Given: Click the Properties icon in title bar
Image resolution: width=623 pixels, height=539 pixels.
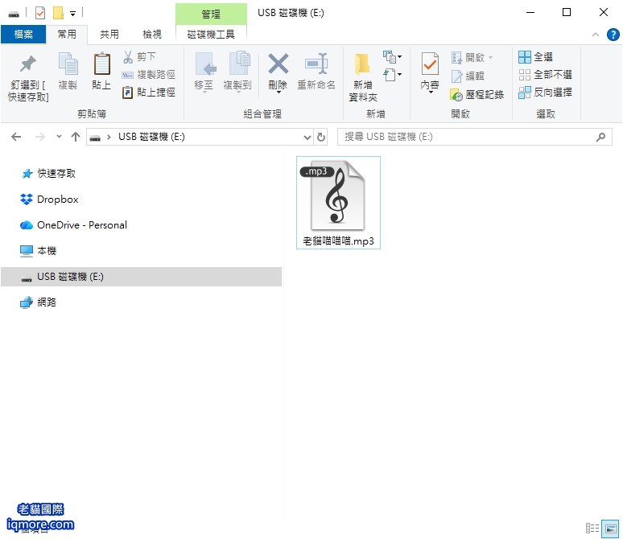Looking at the screenshot, I should click(40, 13).
